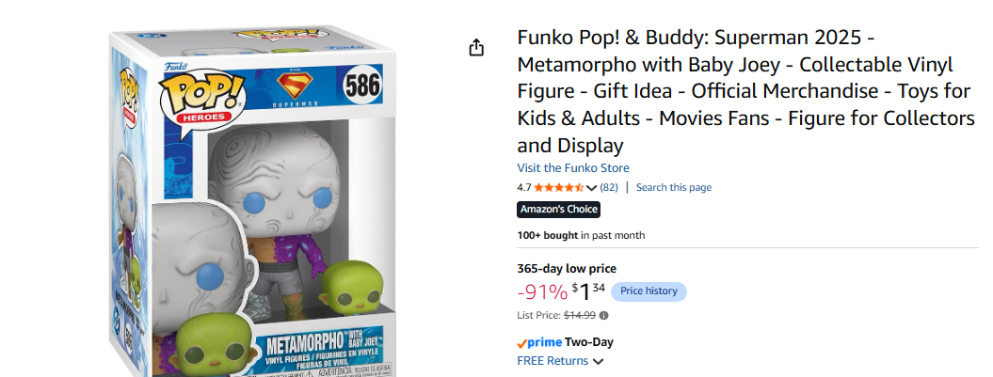Click the Search this page link
Image resolution: width=993 pixels, height=377 pixels.
674,187
